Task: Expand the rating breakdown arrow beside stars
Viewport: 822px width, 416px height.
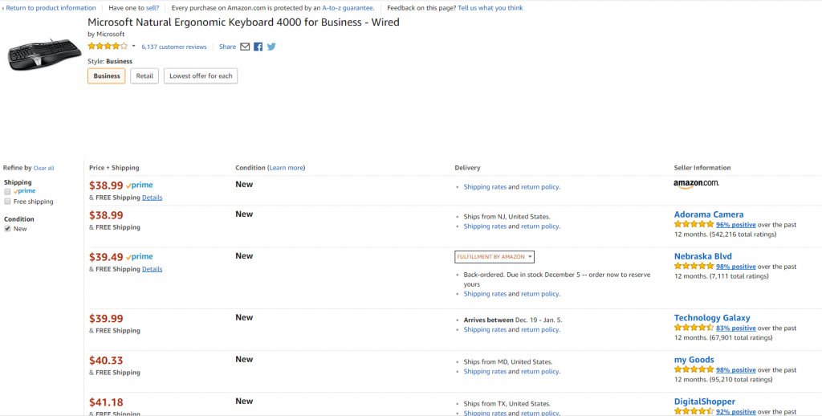Action: (134, 46)
